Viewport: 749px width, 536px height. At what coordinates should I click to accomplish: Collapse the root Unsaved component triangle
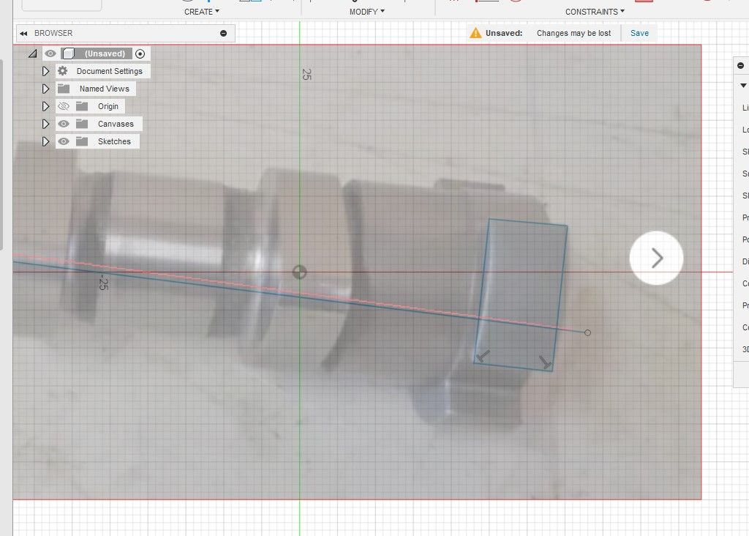32,53
